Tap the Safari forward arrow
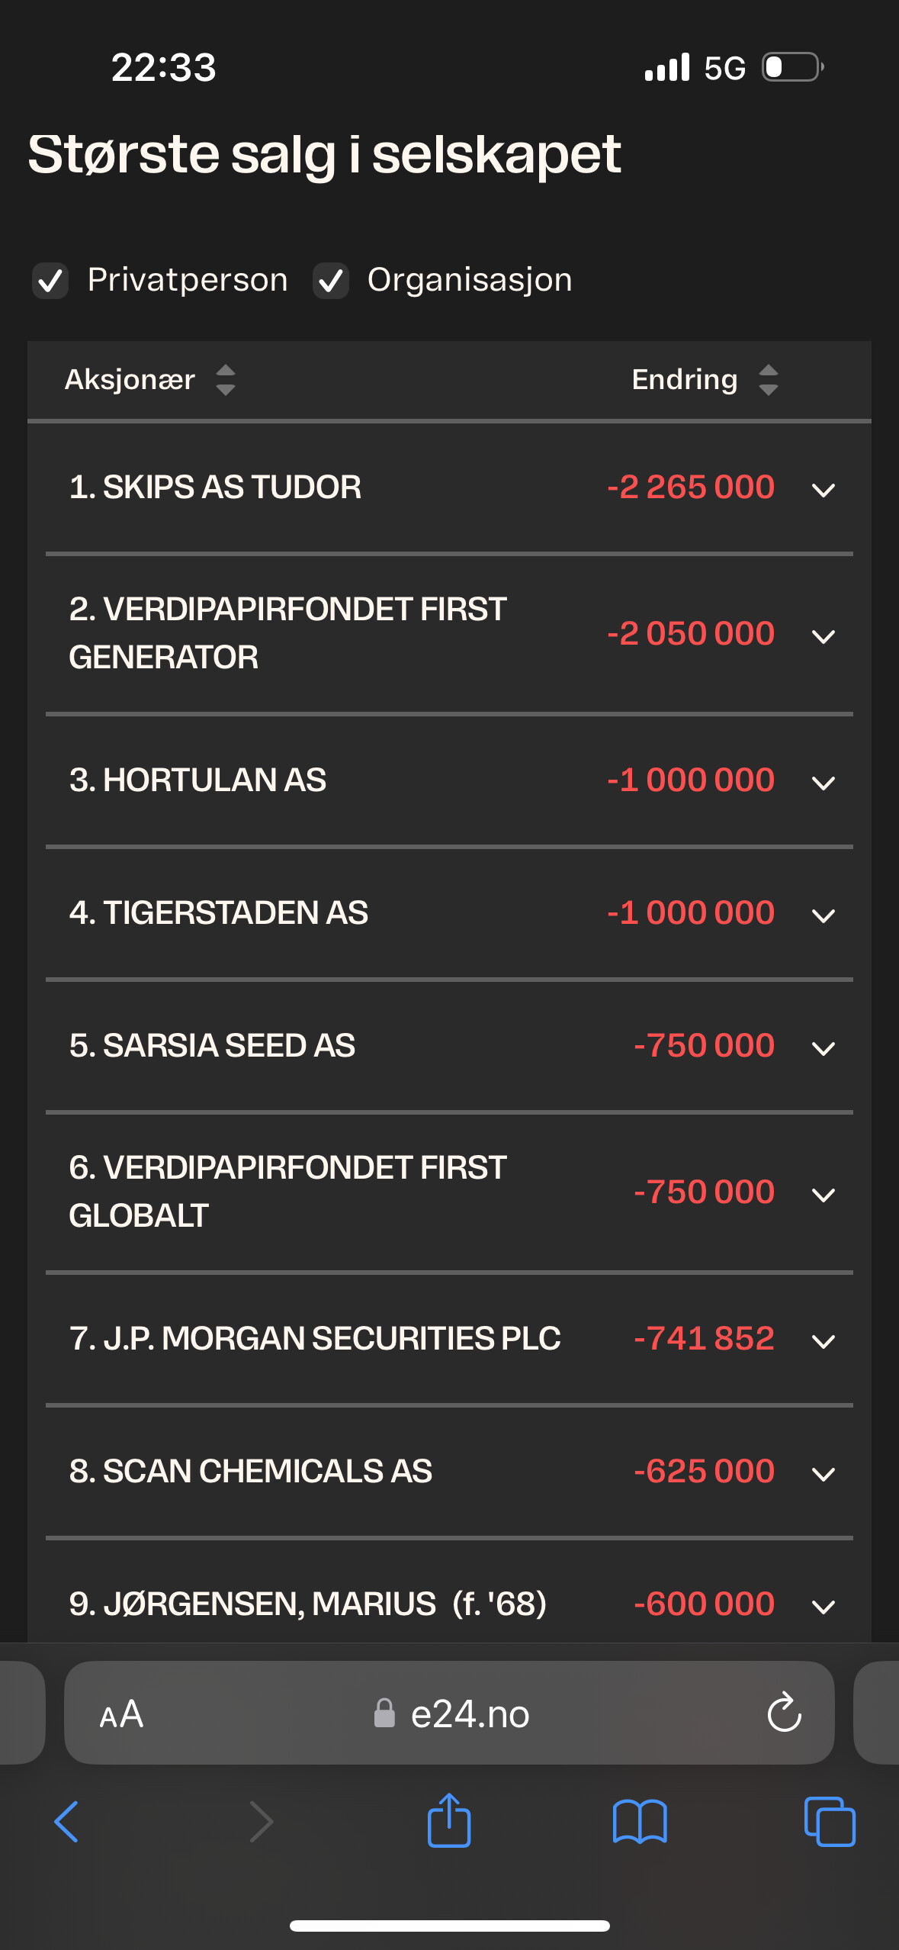 [261, 1821]
